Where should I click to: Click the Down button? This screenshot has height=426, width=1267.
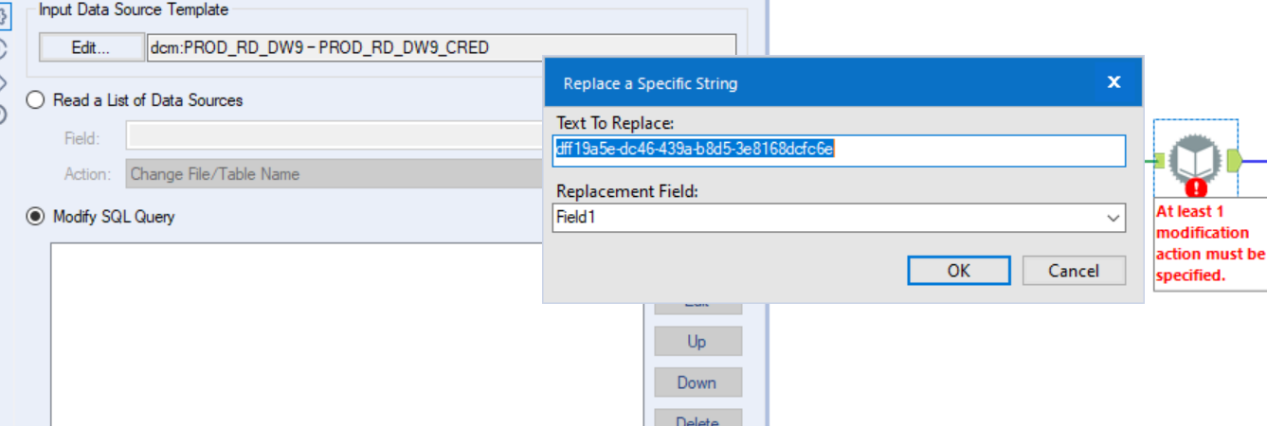(x=697, y=382)
